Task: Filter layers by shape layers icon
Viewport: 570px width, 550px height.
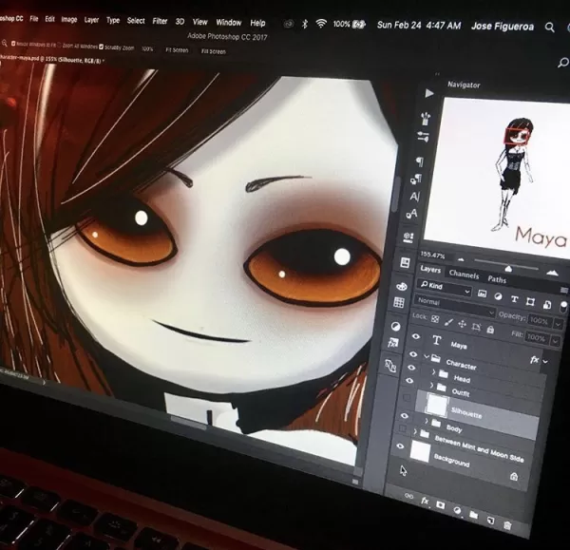Action: tap(530, 301)
